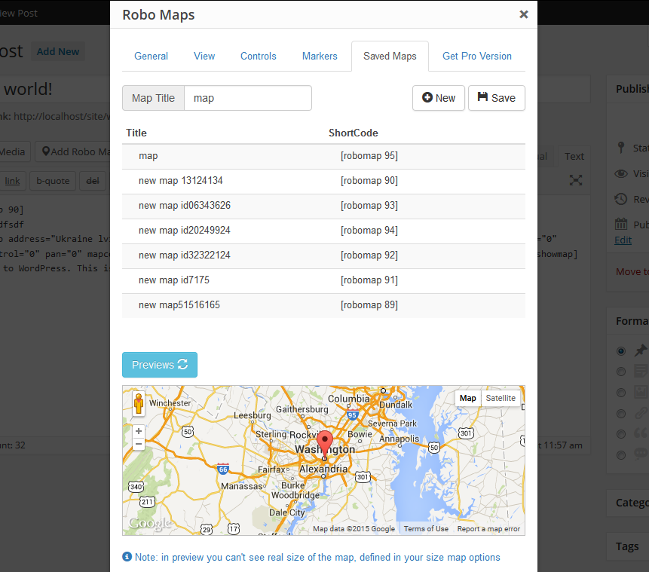Zoom out on the preview map
This screenshot has width=649, height=572.
click(139, 445)
